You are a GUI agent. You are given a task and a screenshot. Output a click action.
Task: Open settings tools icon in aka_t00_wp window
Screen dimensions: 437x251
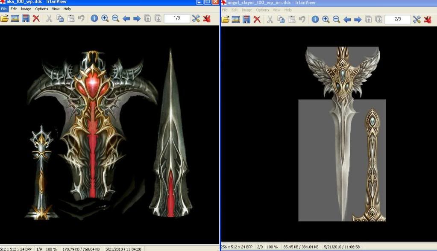(x=196, y=18)
